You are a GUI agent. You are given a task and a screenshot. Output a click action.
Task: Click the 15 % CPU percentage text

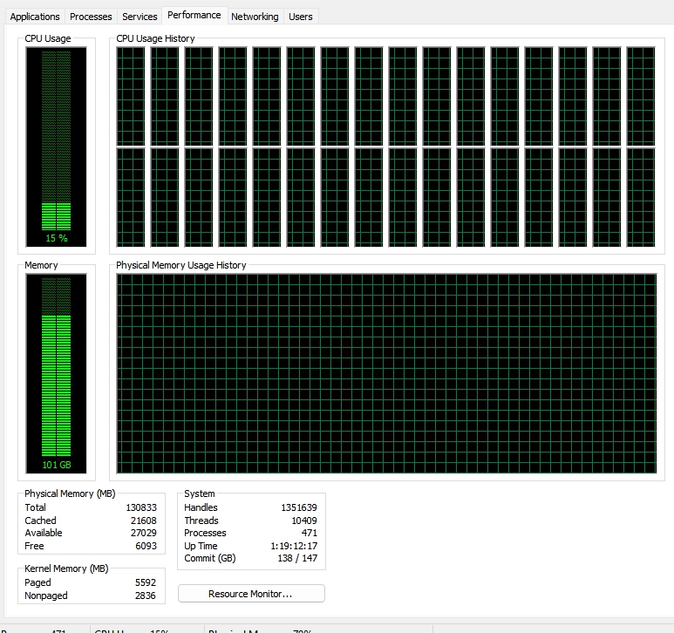tap(57, 238)
